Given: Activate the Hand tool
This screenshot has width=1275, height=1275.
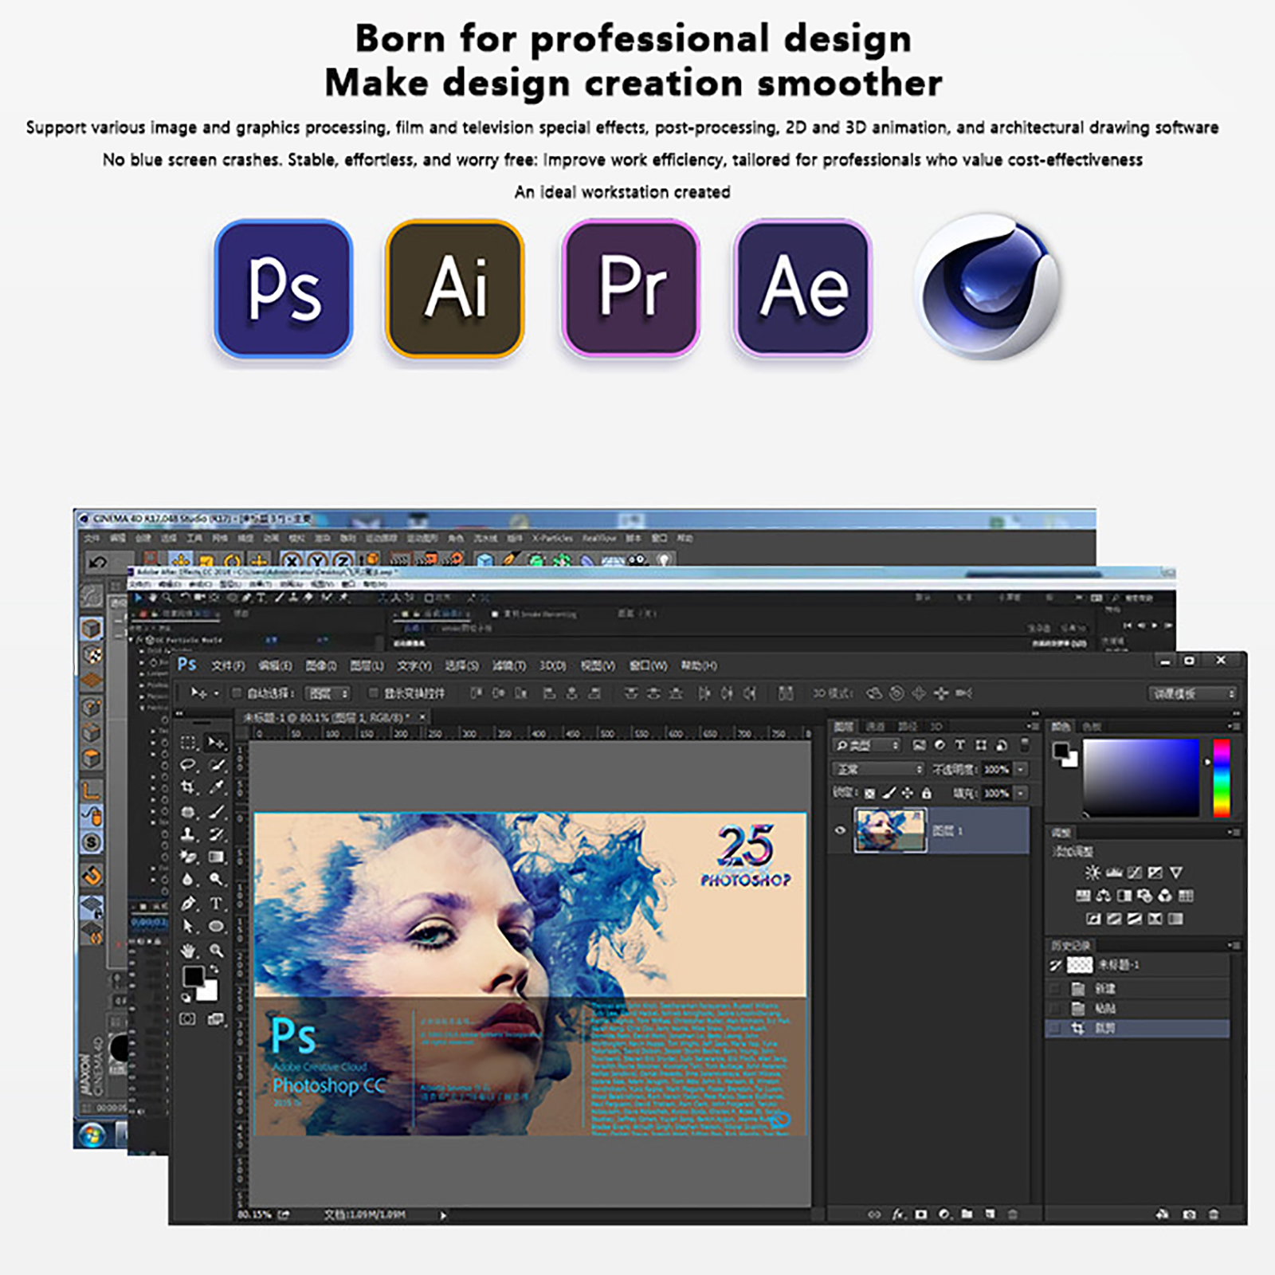Looking at the screenshot, I should [188, 951].
